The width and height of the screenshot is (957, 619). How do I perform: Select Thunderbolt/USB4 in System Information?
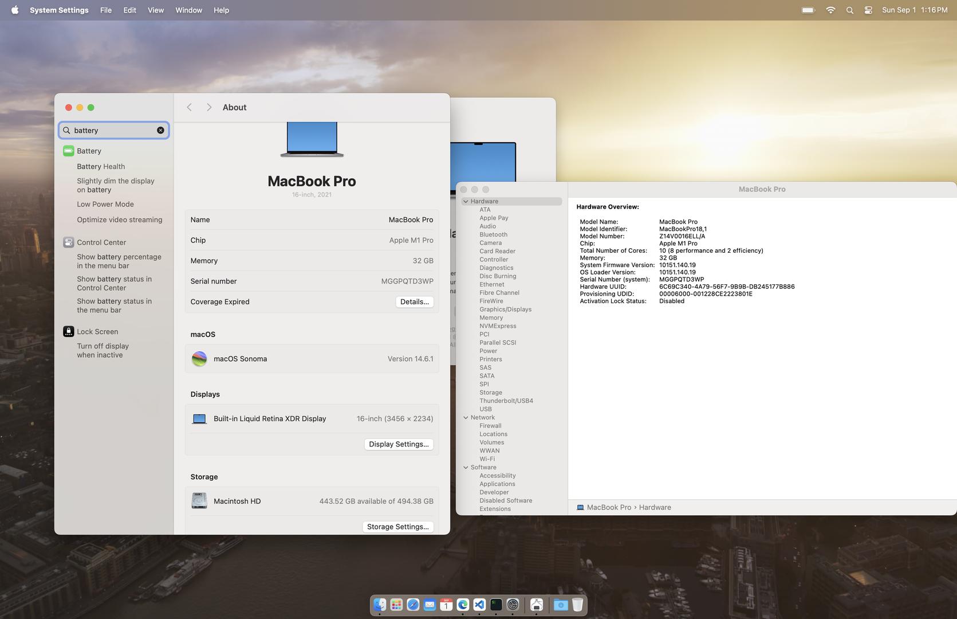(506, 401)
